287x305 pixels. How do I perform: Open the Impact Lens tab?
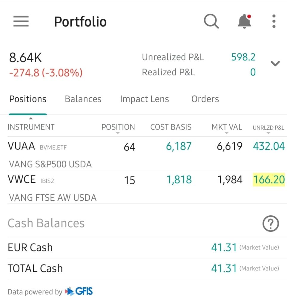pos(144,99)
